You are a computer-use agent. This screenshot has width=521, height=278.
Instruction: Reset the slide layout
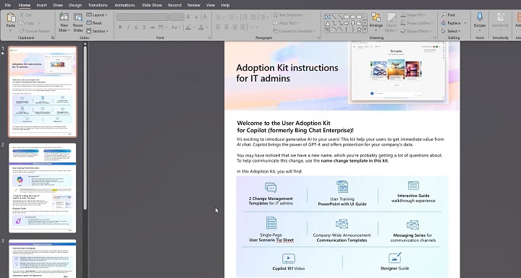tap(94, 23)
